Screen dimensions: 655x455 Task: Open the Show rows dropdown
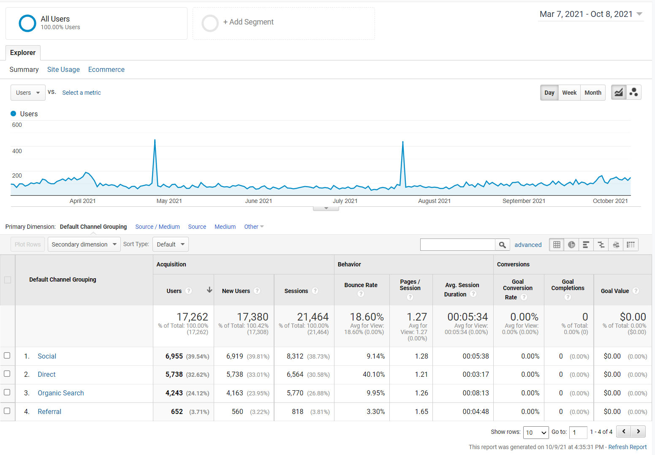coord(536,432)
